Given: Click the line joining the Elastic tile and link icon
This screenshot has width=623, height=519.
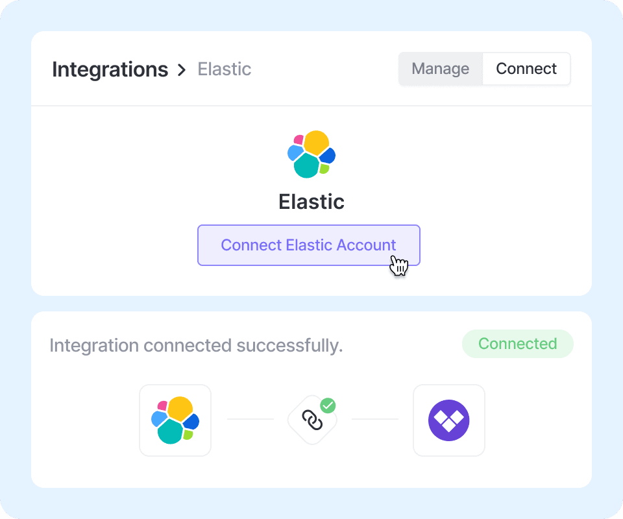Looking at the screenshot, I should (250, 419).
